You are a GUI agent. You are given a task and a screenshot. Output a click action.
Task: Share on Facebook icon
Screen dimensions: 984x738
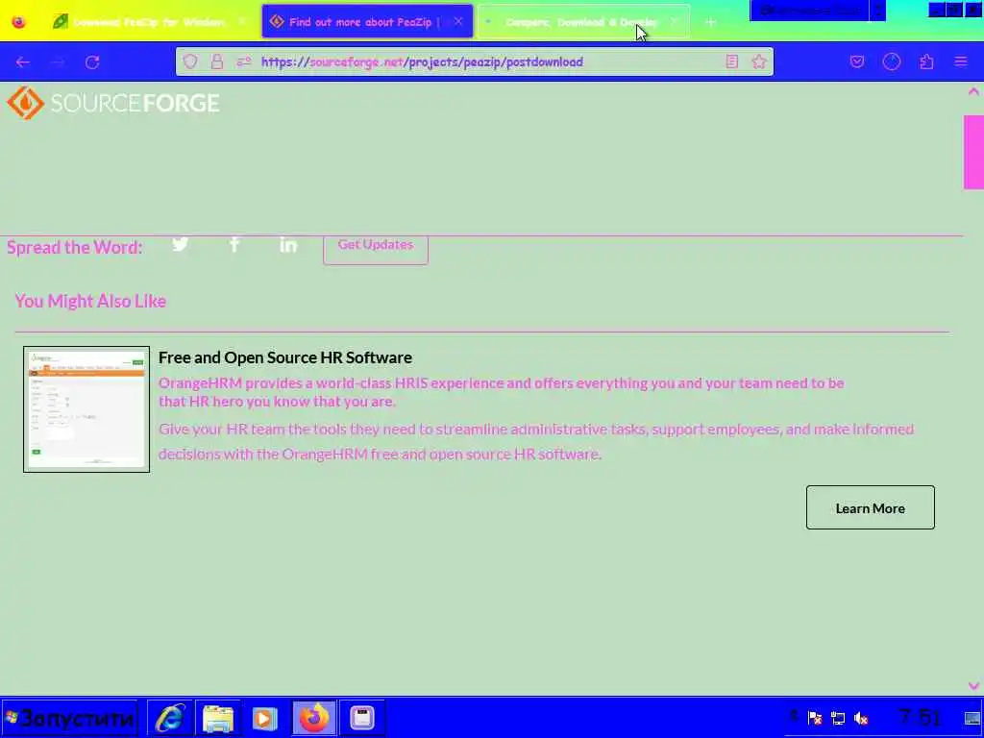tap(234, 244)
